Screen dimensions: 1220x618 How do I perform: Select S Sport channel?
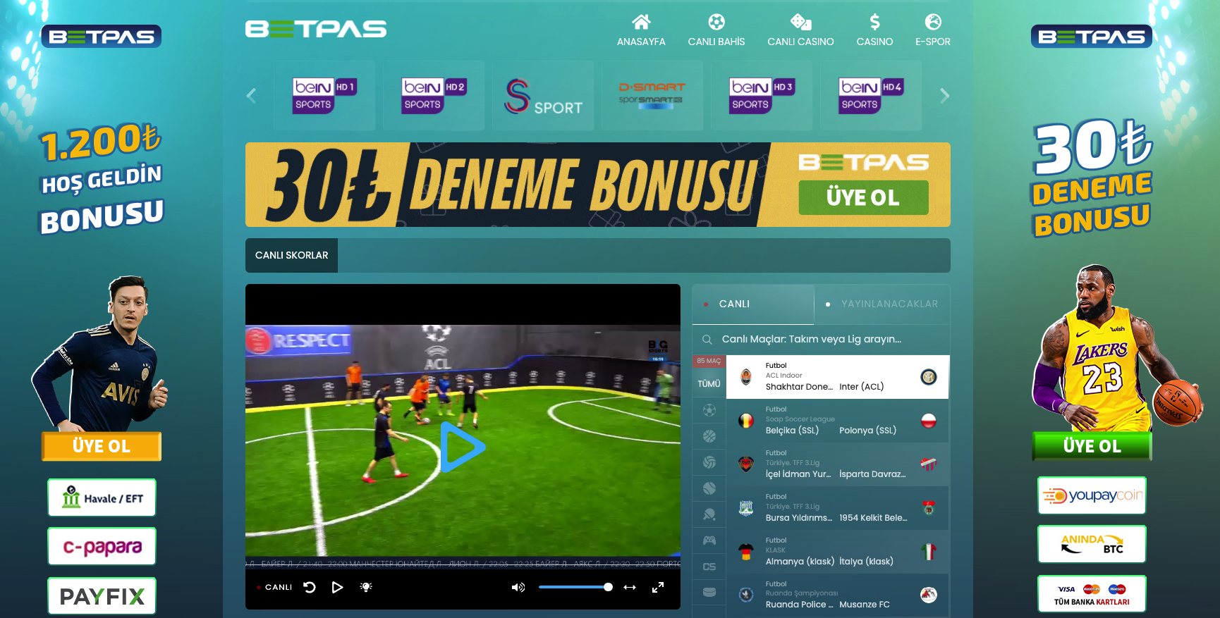coord(543,95)
